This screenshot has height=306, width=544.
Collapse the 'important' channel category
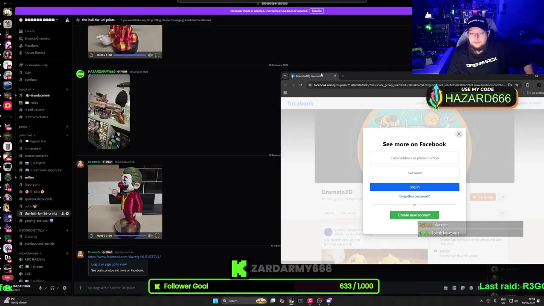tap(26, 89)
